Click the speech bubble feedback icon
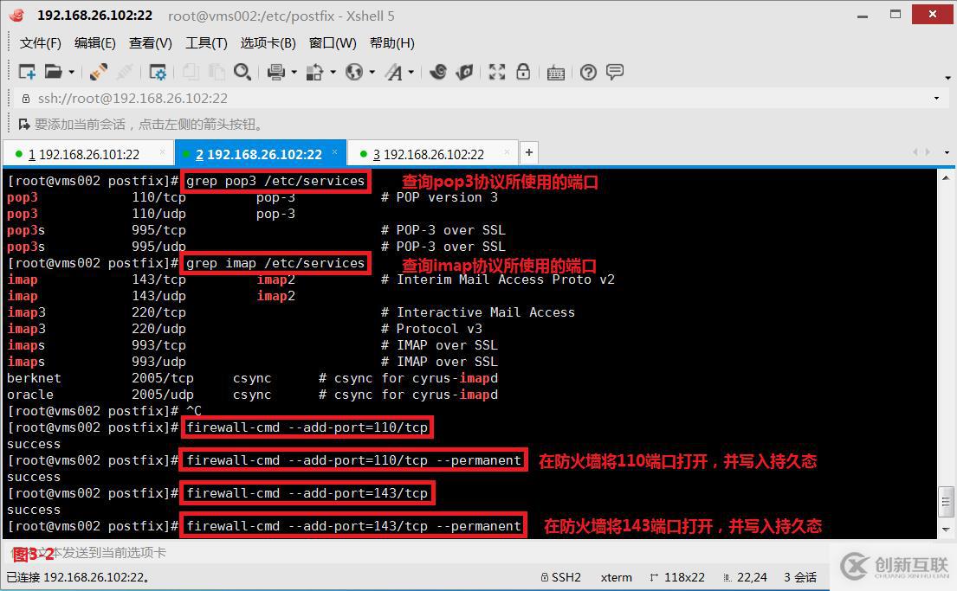 click(x=615, y=72)
